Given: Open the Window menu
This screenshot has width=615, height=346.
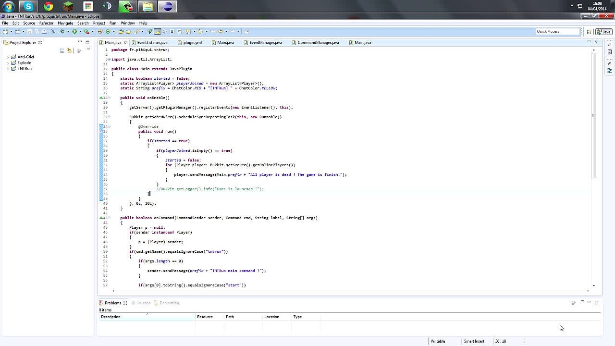Looking at the screenshot, I should coord(127,23).
